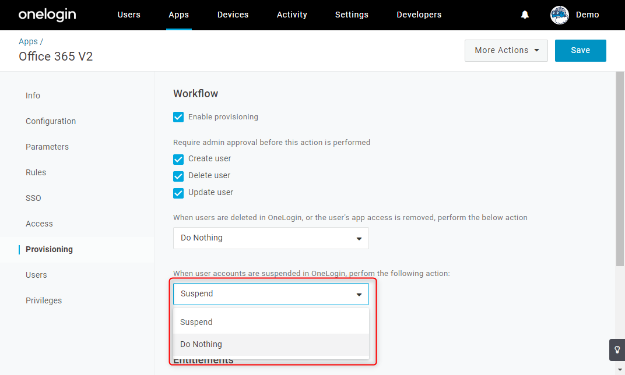Viewport: 625px width, 375px height.
Task: Open the deleted users action dropdown
Action: (x=271, y=238)
